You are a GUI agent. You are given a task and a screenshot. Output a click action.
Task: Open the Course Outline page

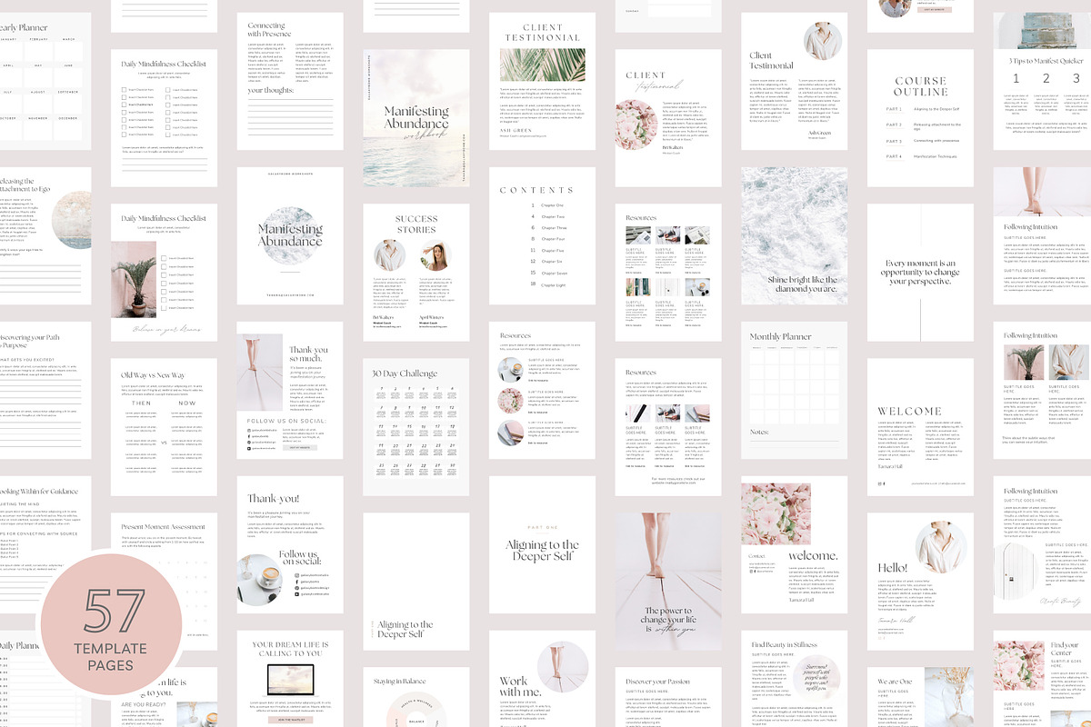(x=920, y=118)
